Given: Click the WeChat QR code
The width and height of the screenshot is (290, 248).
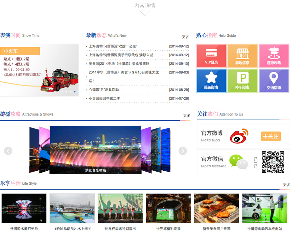Looking at the screenshot, I should coord(273,162).
